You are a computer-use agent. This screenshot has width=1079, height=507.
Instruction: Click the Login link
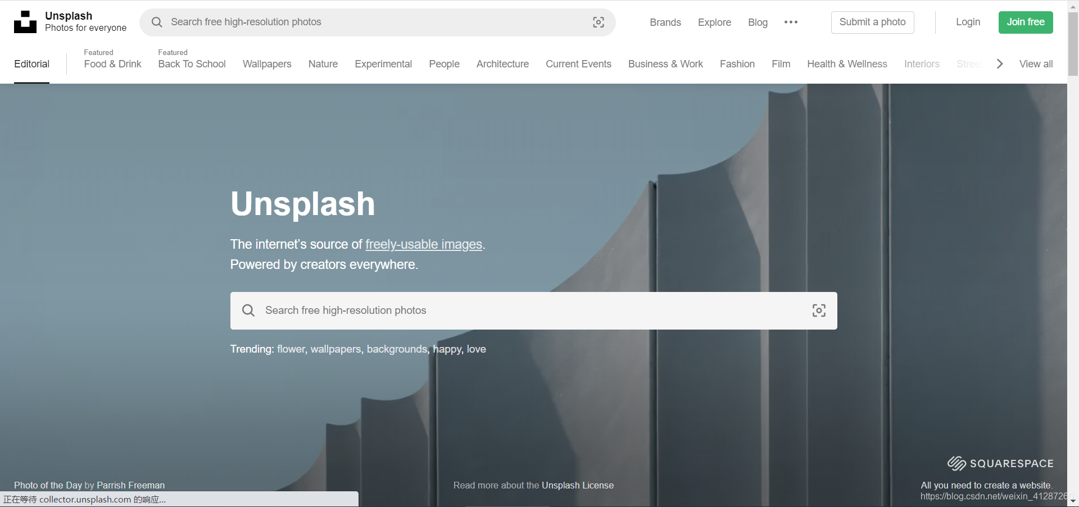(x=968, y=22)
